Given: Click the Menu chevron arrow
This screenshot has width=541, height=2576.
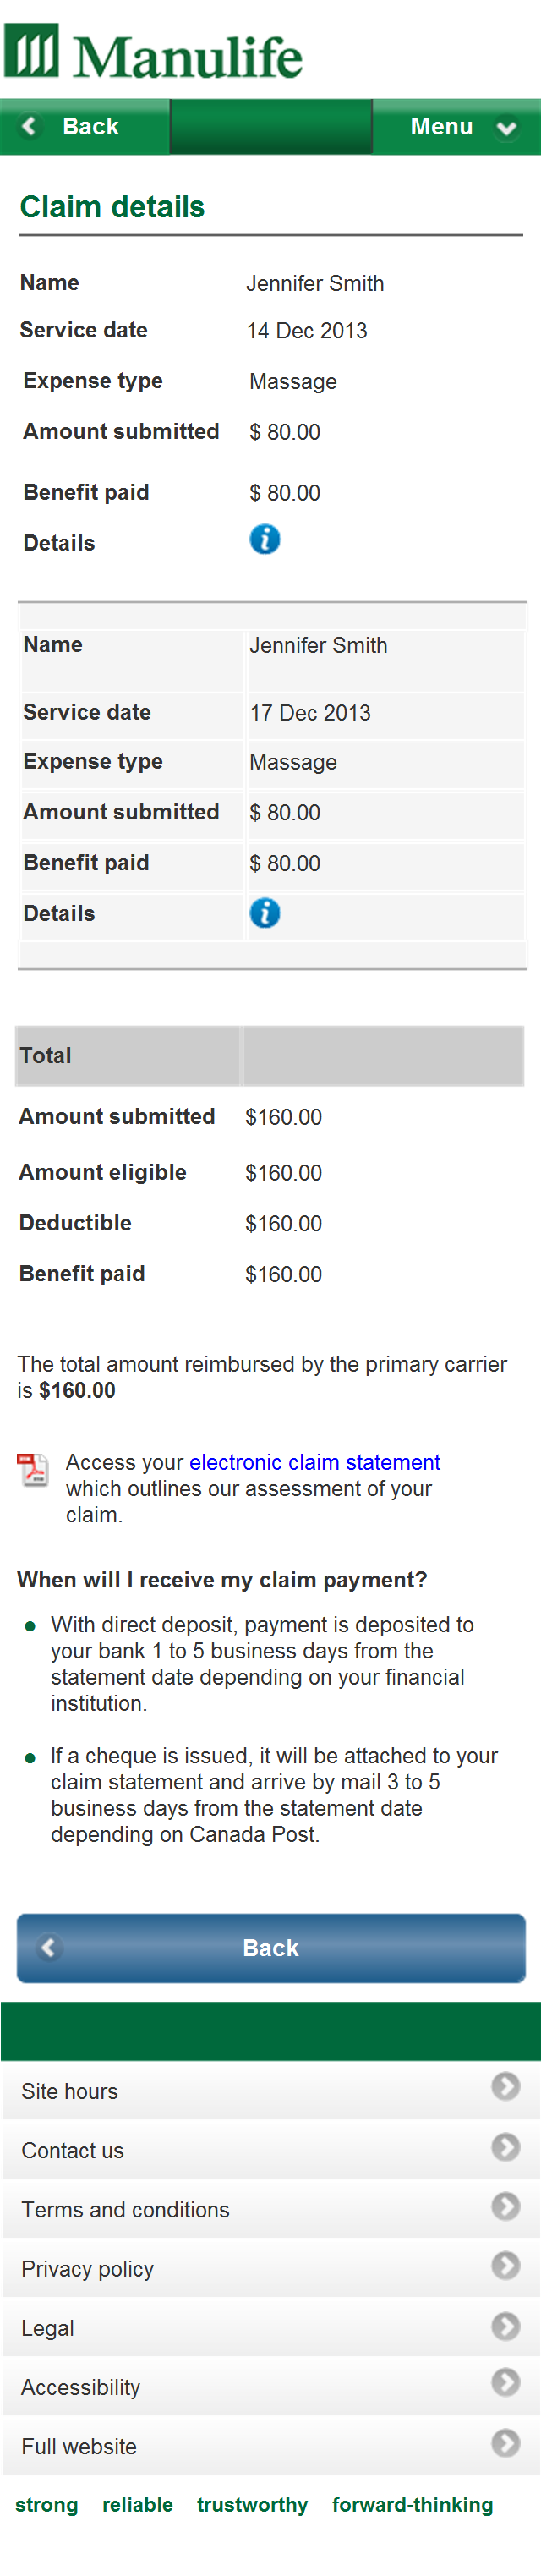Looking at the screenshot, I should 507,128.
